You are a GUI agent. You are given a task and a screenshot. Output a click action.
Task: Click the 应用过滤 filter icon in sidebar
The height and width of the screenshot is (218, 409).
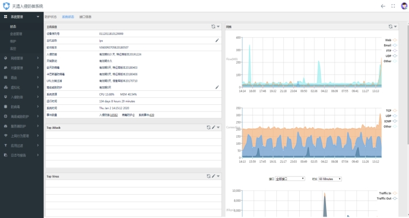pos(5,145)
